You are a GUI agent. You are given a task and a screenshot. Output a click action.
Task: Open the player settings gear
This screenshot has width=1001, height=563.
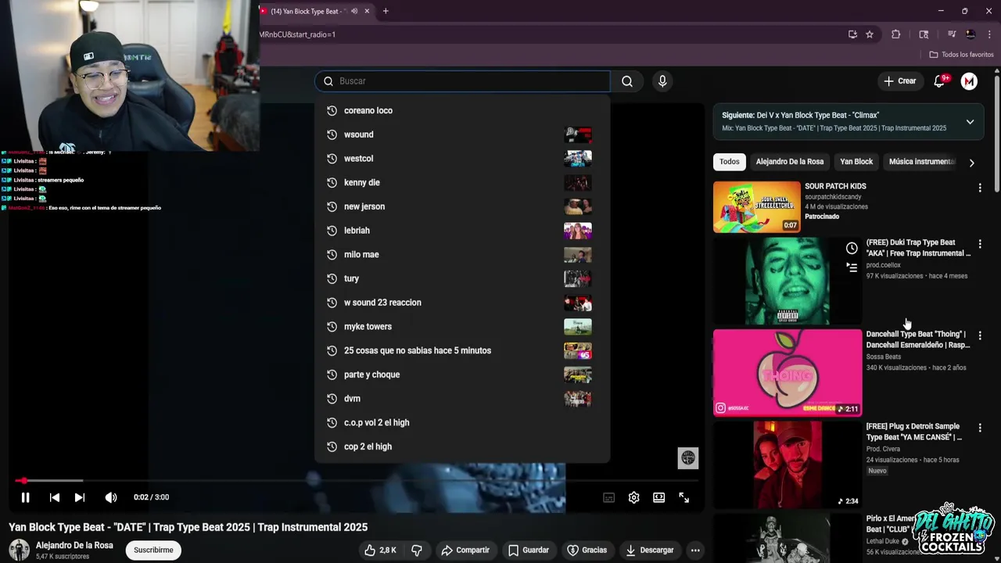click(633, 497)
